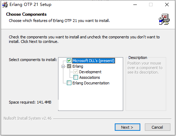Uncheck the Microsoft DLL's (present) checkbox
176x136 pixels.
point(69,61)
